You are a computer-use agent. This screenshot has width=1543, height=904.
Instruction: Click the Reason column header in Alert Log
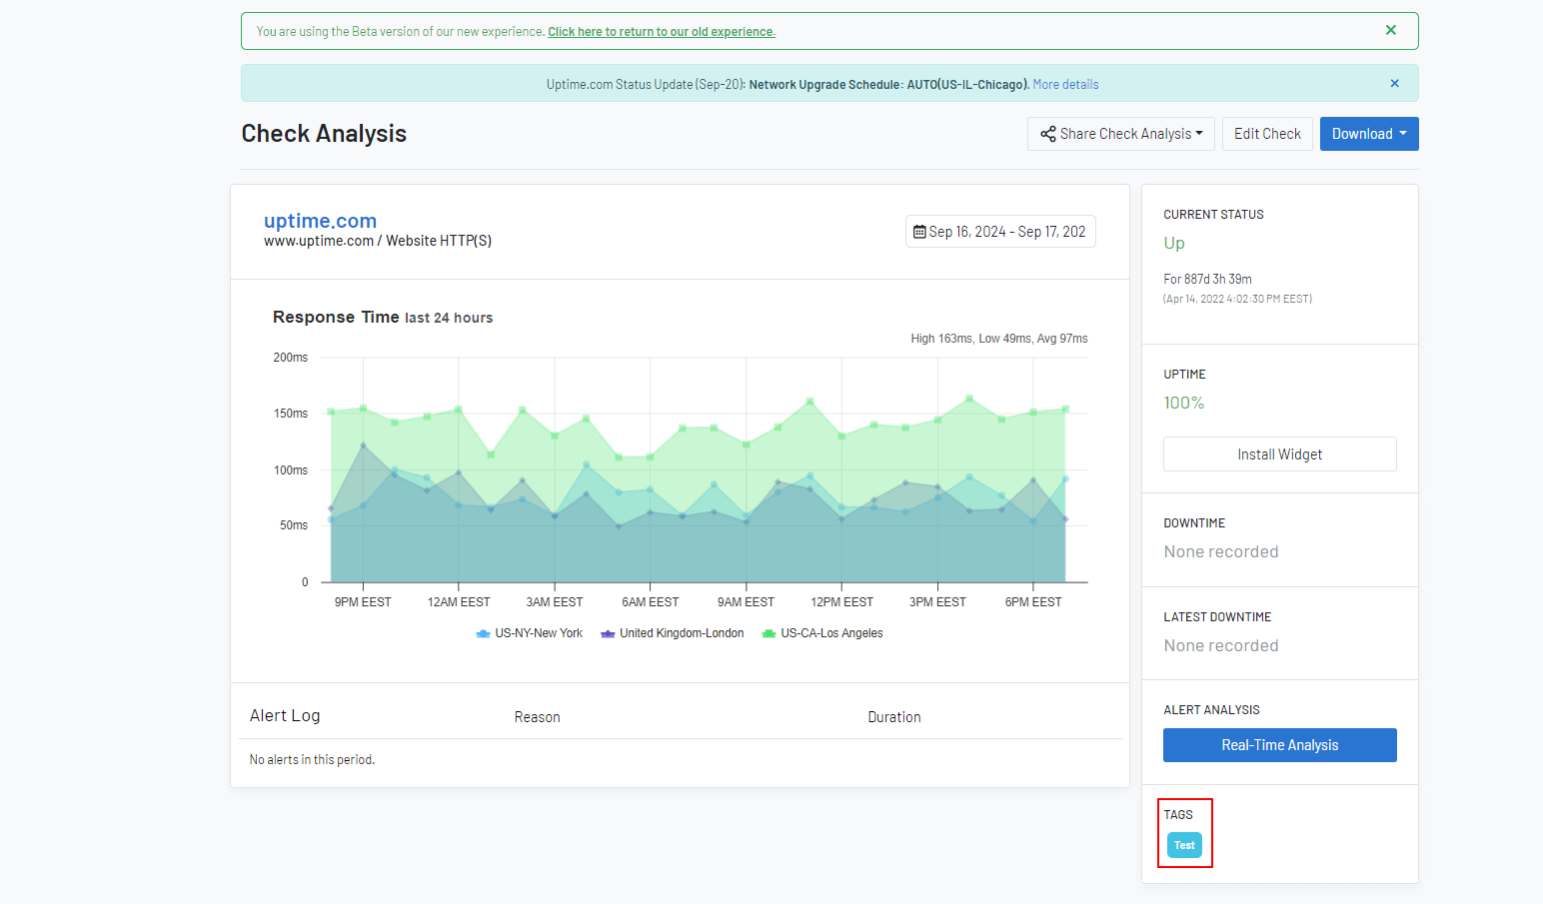point(537,717)
